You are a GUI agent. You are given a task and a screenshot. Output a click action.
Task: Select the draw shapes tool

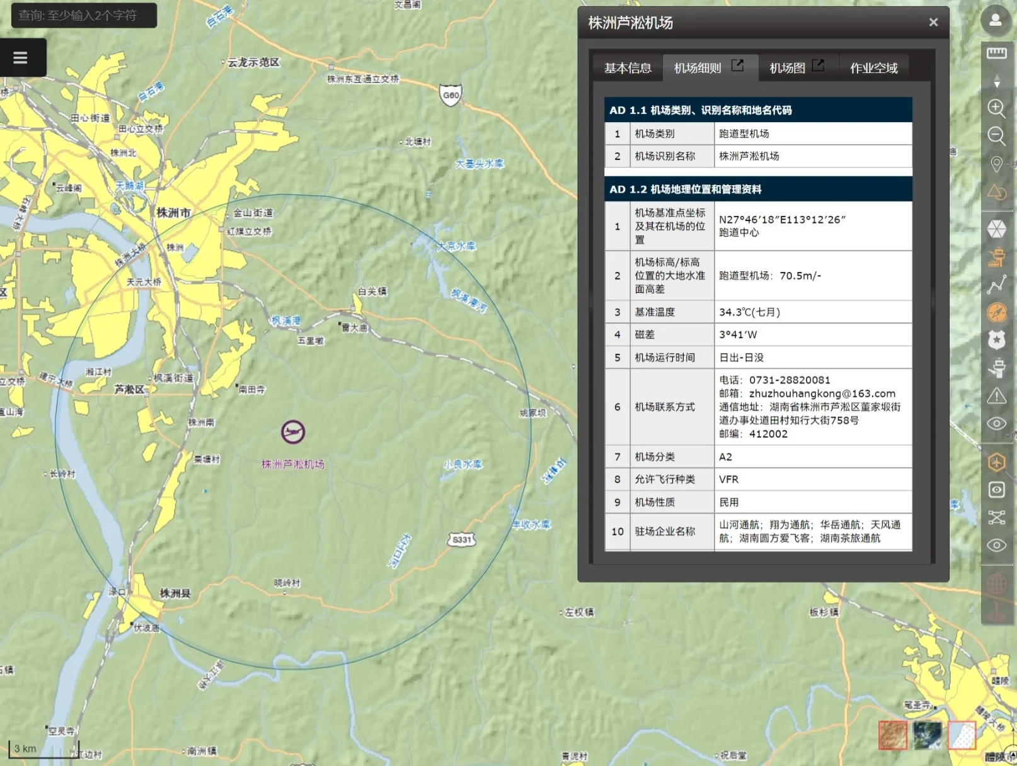tap(996, 192)
